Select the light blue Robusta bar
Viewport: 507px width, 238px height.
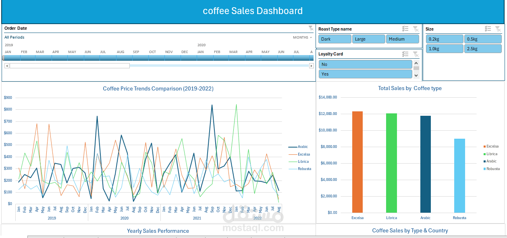pyautogui.click(x=459, y=176)
